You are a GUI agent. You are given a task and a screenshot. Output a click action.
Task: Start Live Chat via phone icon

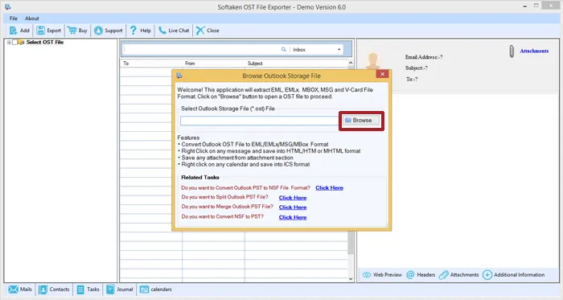(x=162, y=31)
